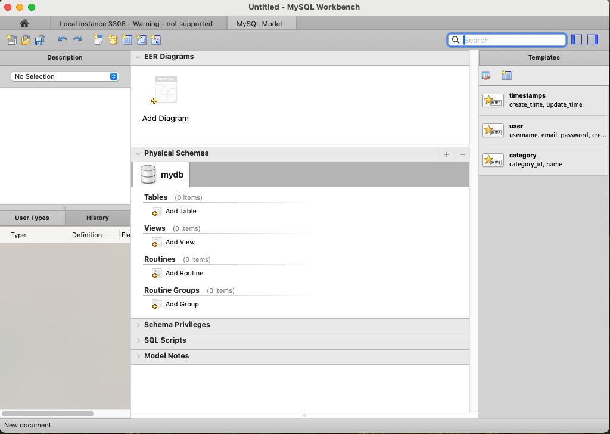Open a model file with folder icon
This screenshot has width=610, height=434.
(x=26, y=40)
